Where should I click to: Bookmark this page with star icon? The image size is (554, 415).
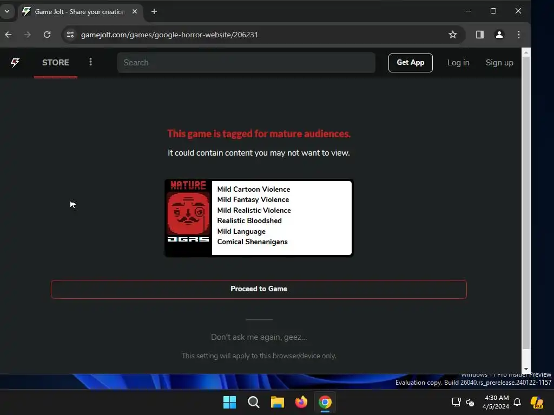pos(453,35)
